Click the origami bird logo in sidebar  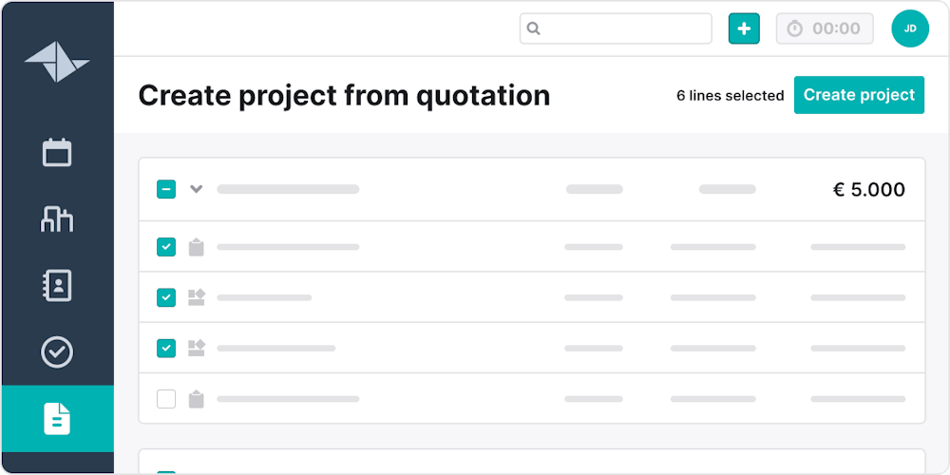click(x=57, y=63)
